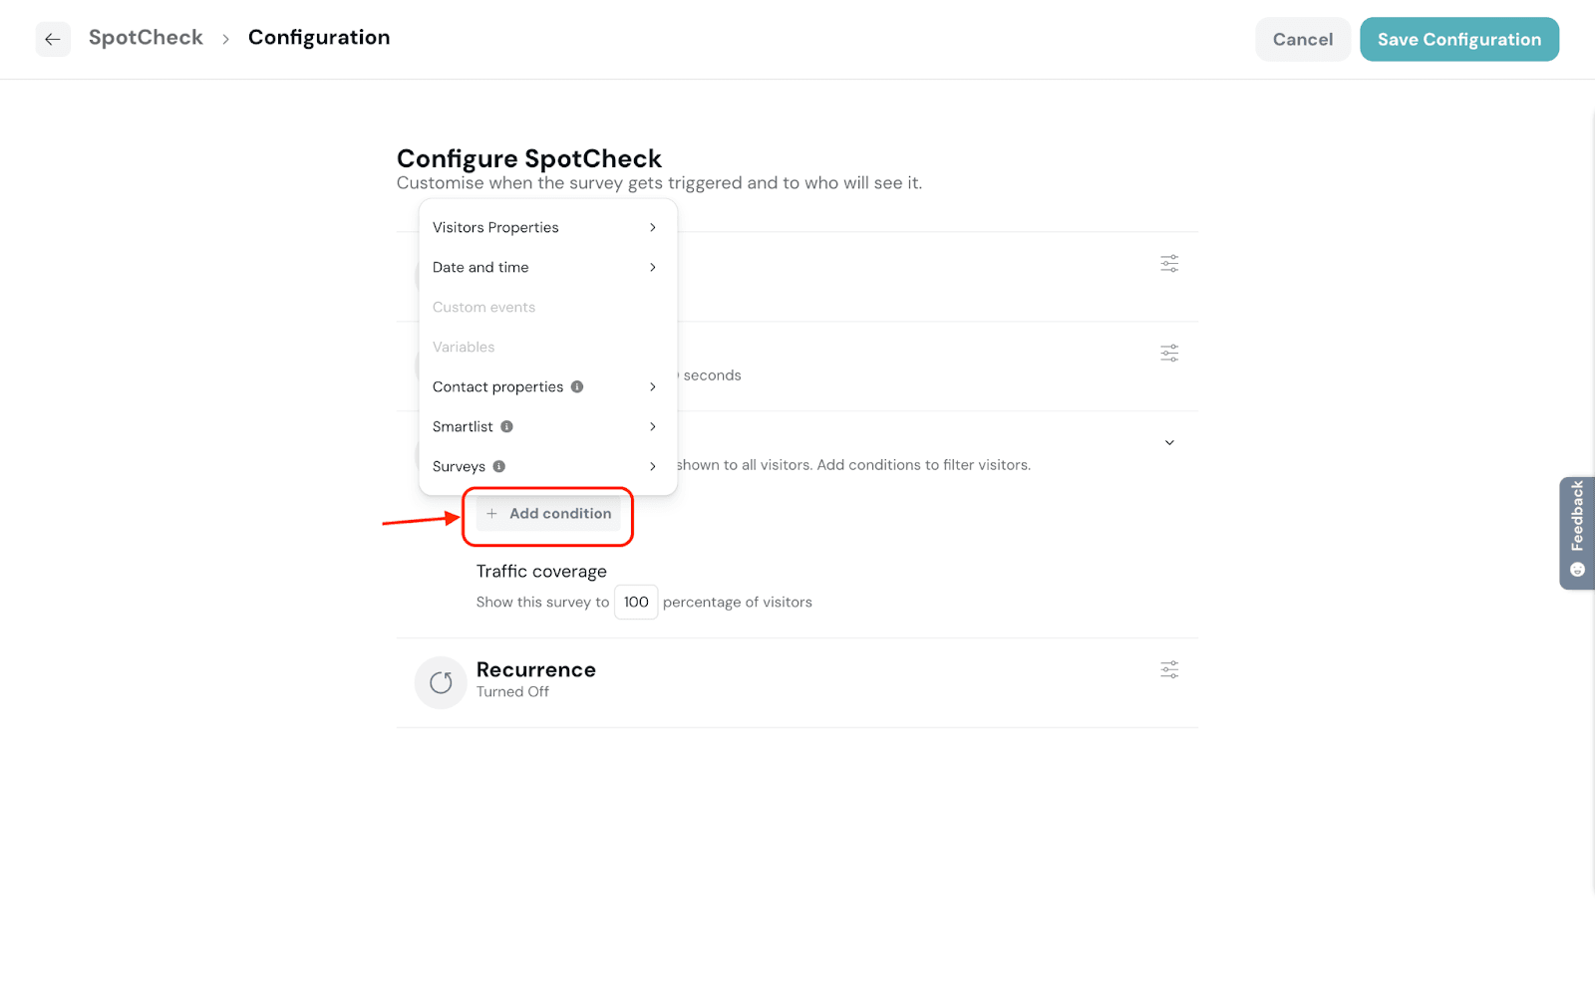1595x996 pixels.
Task: Expand Smartlist submenu arrow
Action: [x=653, y=427]
